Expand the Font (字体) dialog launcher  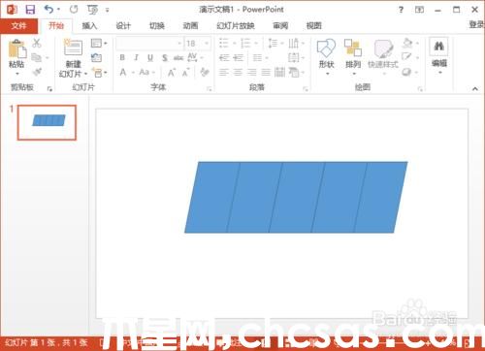(210, 89)
